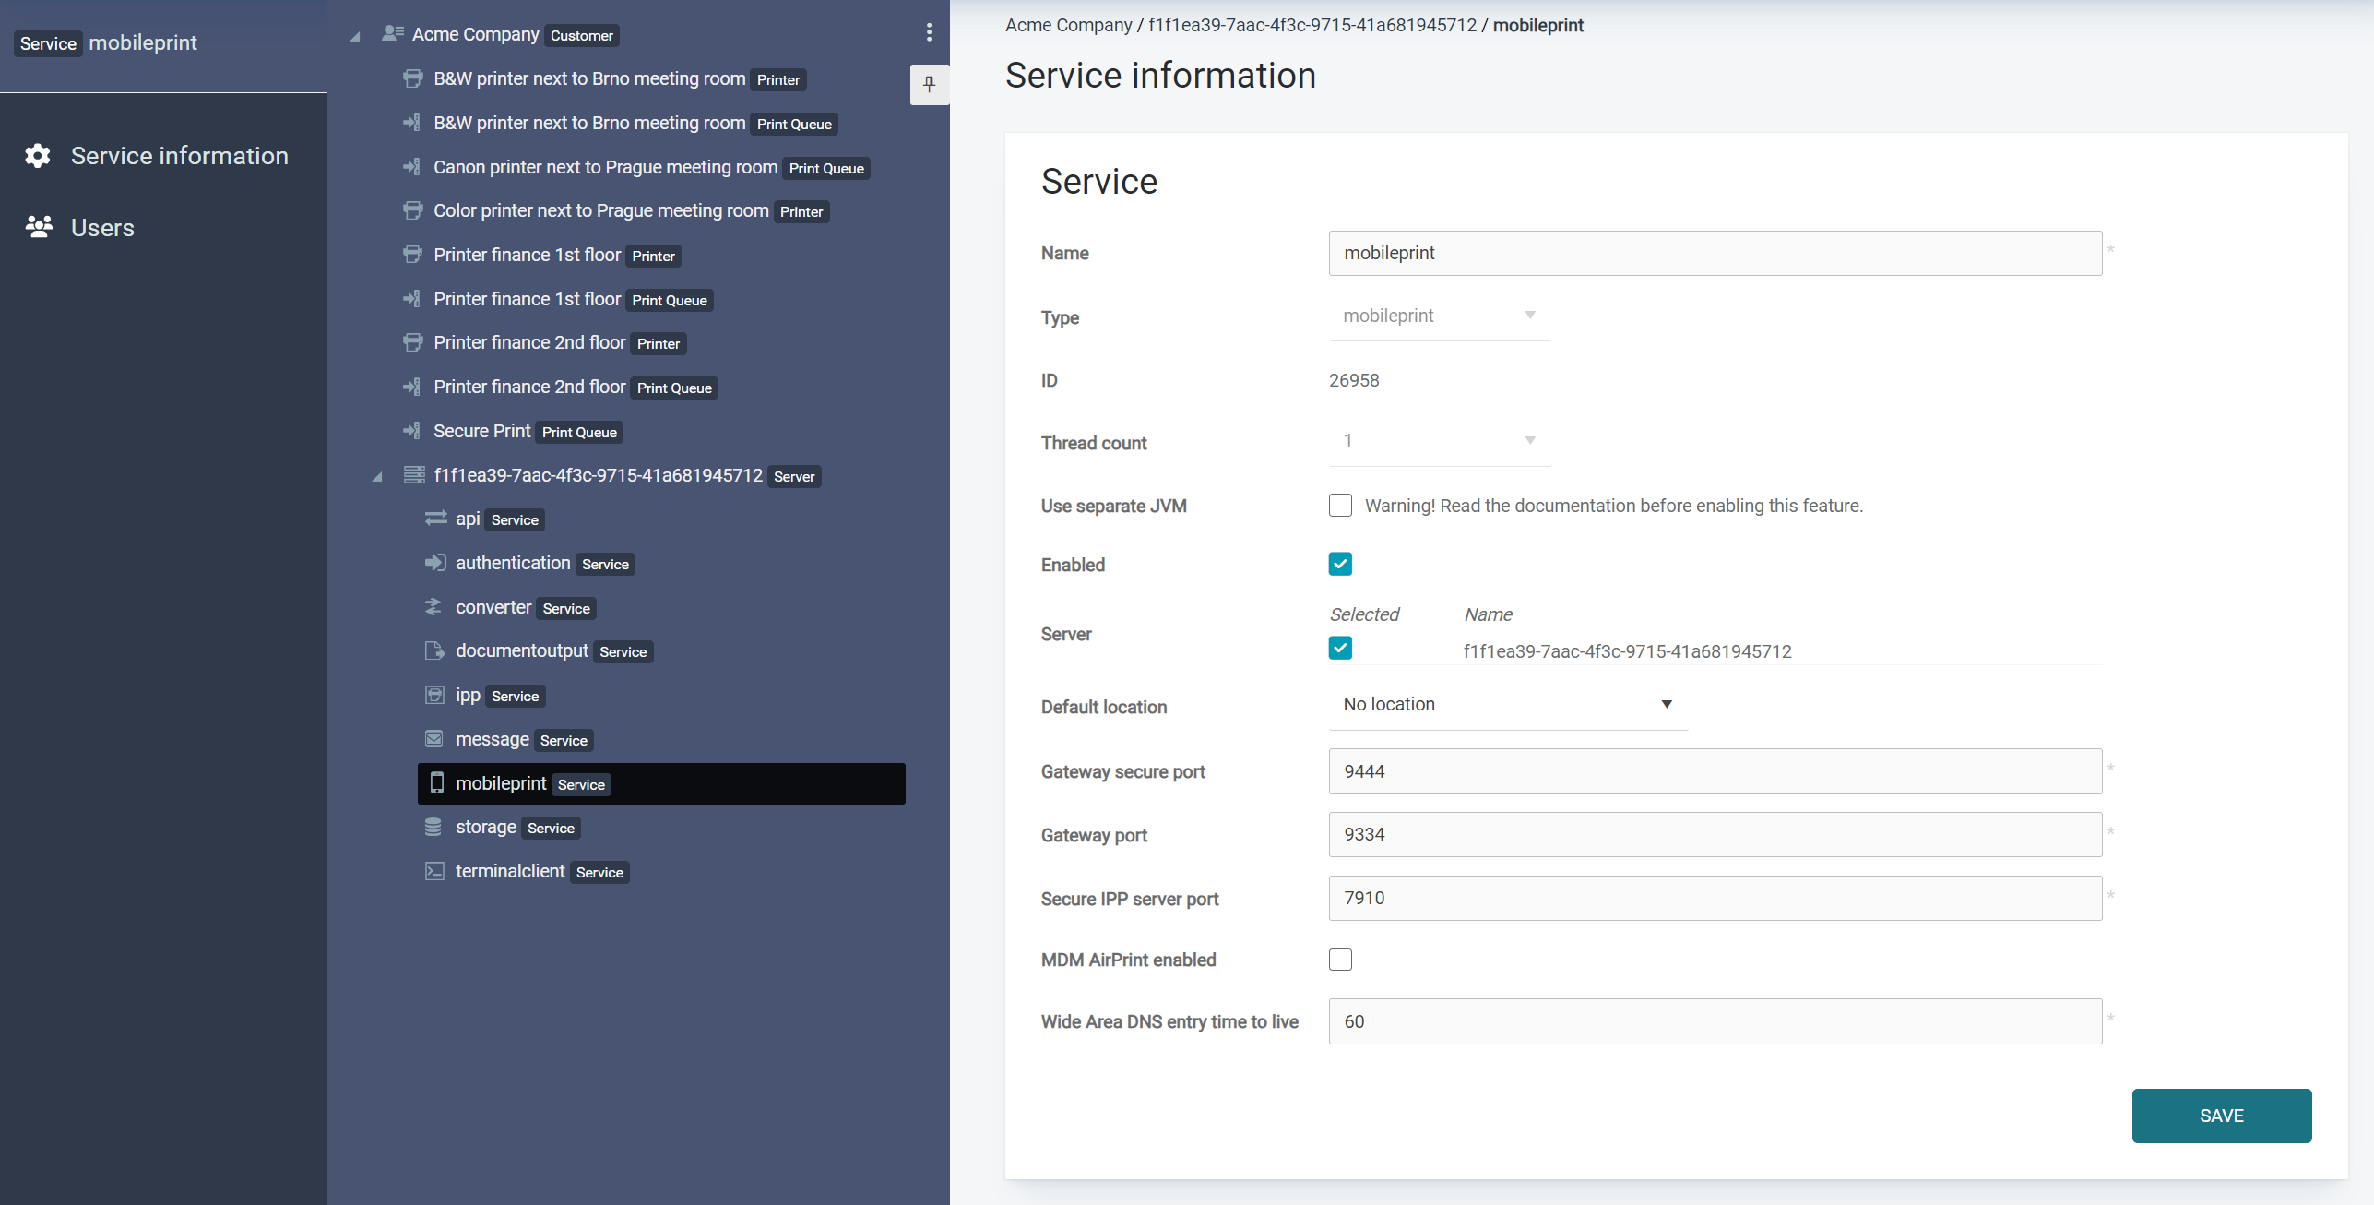Click the Users group icon in sidebar
Viewport: 2374px width, 1205px height.
tap(39, 227)
